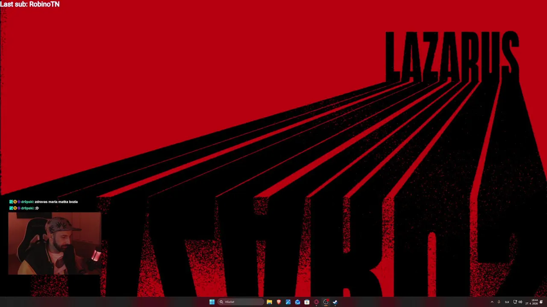Open the blue mail app taskbar icon

297,302
